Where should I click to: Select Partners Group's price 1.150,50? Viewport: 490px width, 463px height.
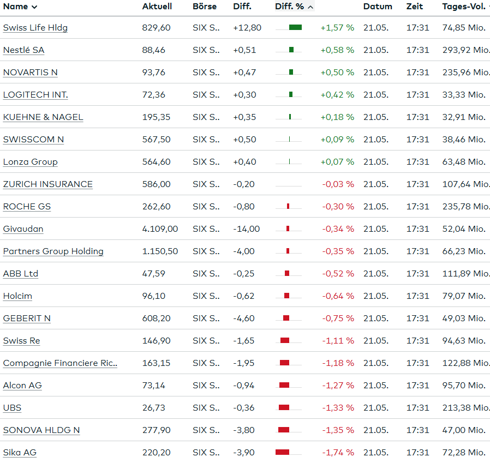pyautogui.click(x=160, y=251)
